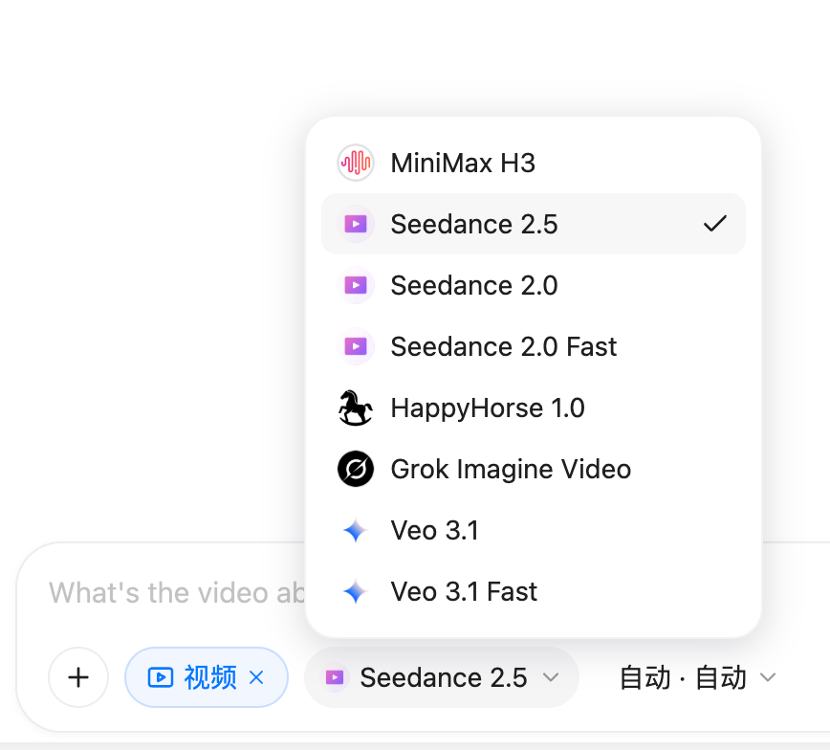This screenshot has height=750, width=830.
Task: Focus the "What's the video about" prompt field
Action: (177, 592)
